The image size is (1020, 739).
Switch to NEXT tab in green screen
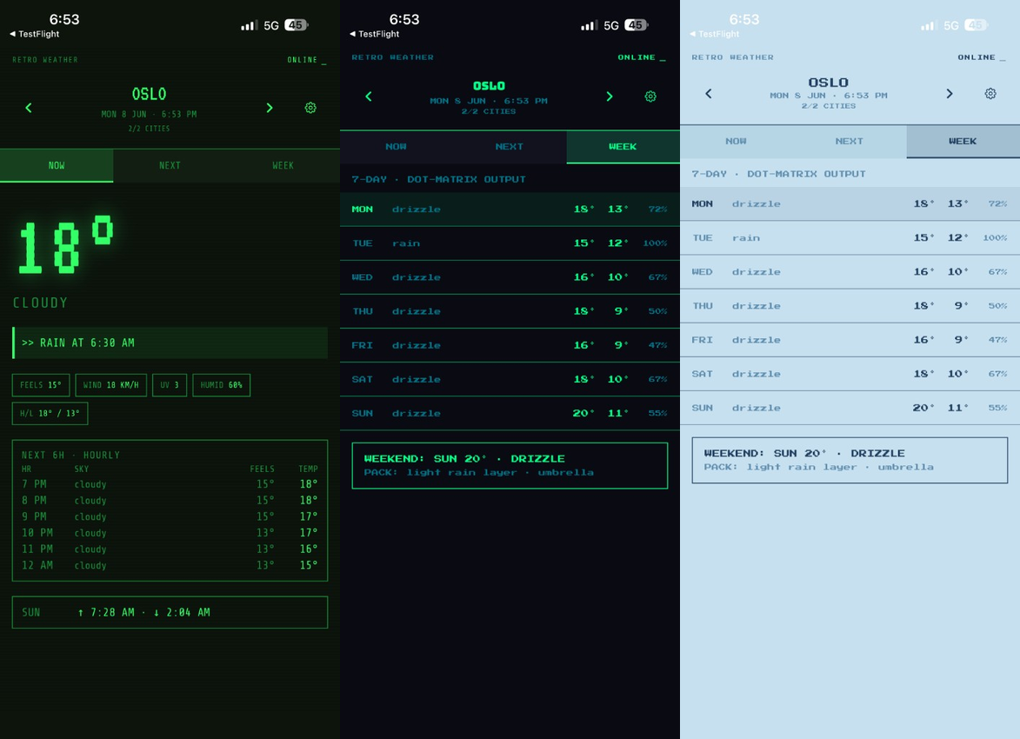pyautogui.click(x=170, y=166)
